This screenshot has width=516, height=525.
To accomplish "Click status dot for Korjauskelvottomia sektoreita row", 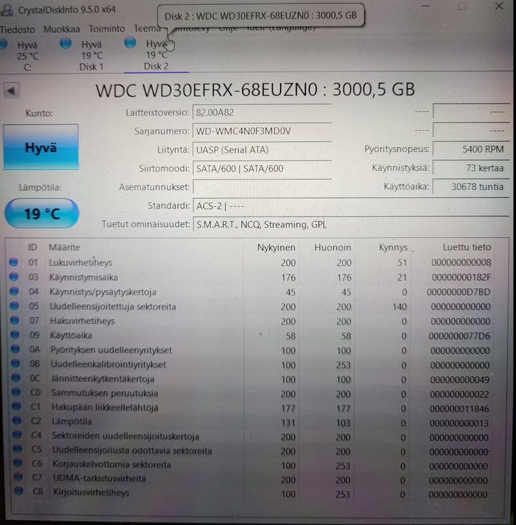I will pyautogui.click(x=18, y=463).
